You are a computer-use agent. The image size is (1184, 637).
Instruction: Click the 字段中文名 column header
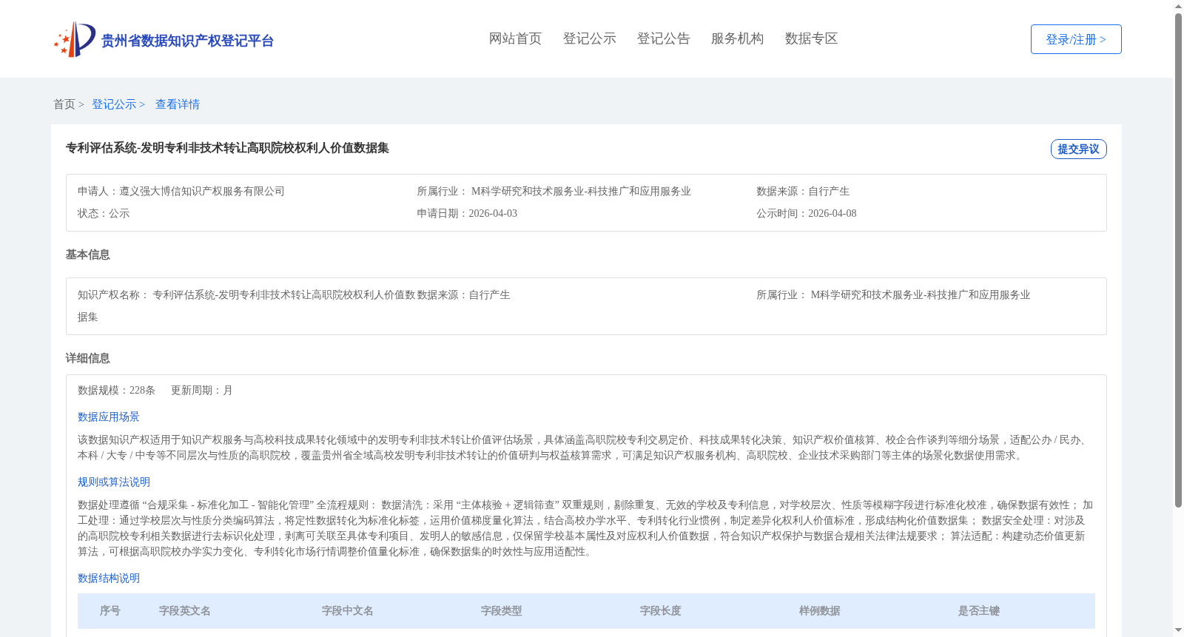[348, 610]
